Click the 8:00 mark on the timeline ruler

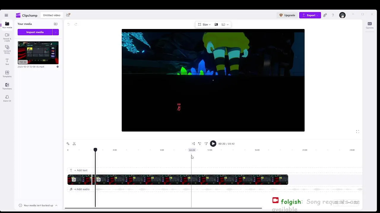(162, 150)
